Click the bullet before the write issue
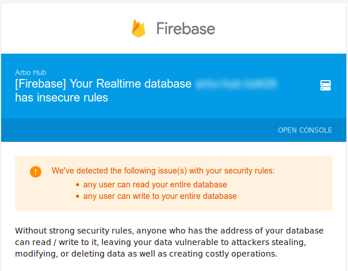Viewport: 348px width, 271px height. [x=78, y=196]
